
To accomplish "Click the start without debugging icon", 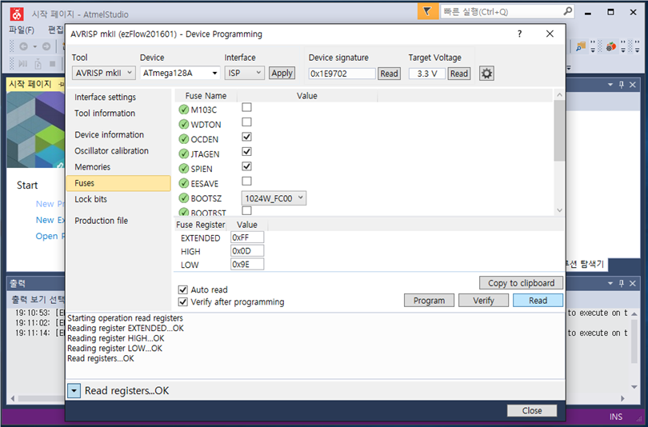I will pyautogui.click(x=38, y=64).
